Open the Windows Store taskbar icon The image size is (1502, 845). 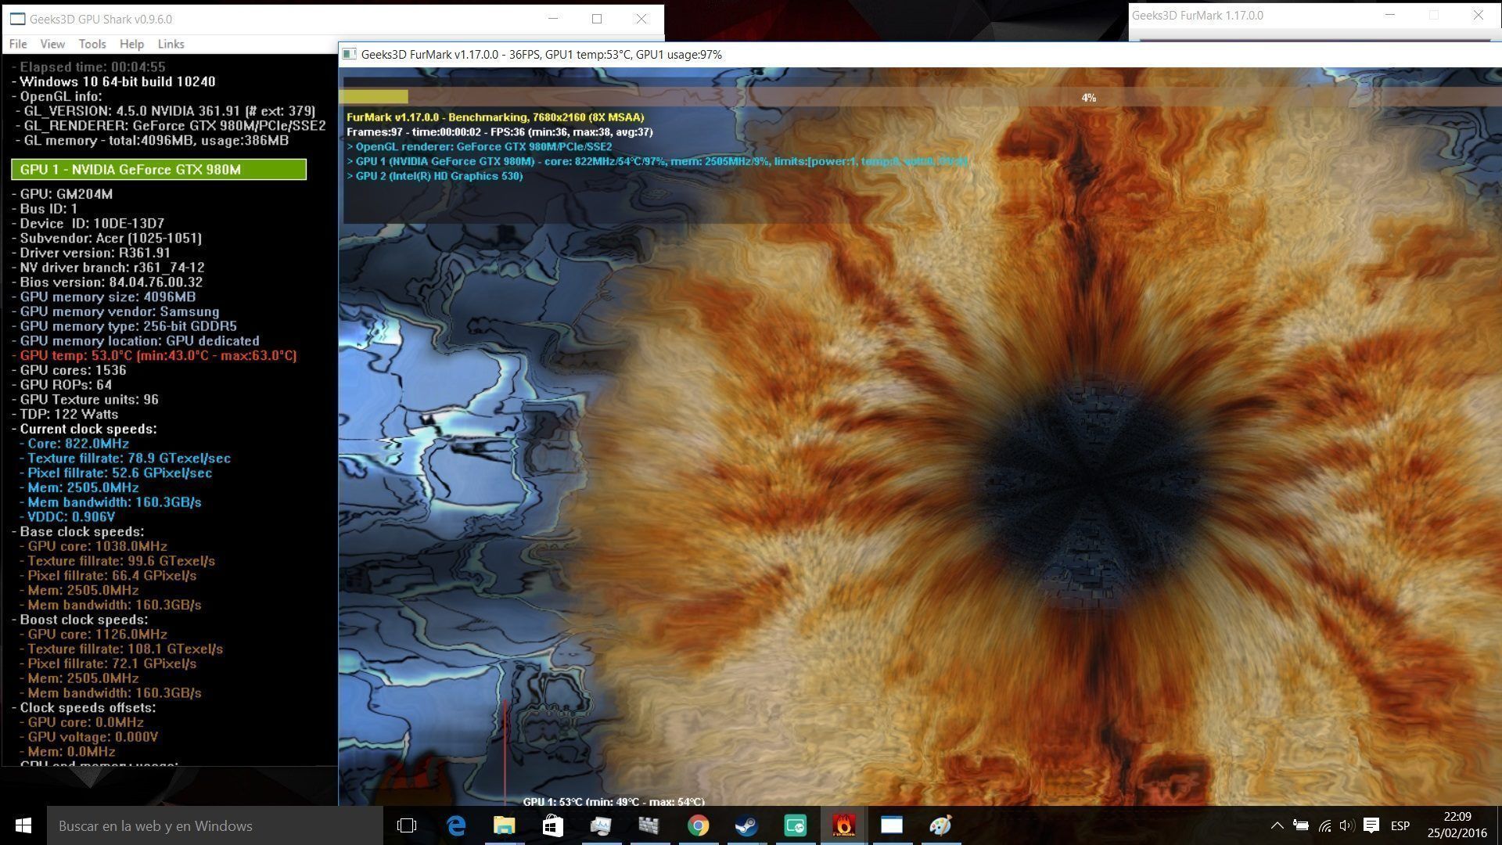click(553, 825)
